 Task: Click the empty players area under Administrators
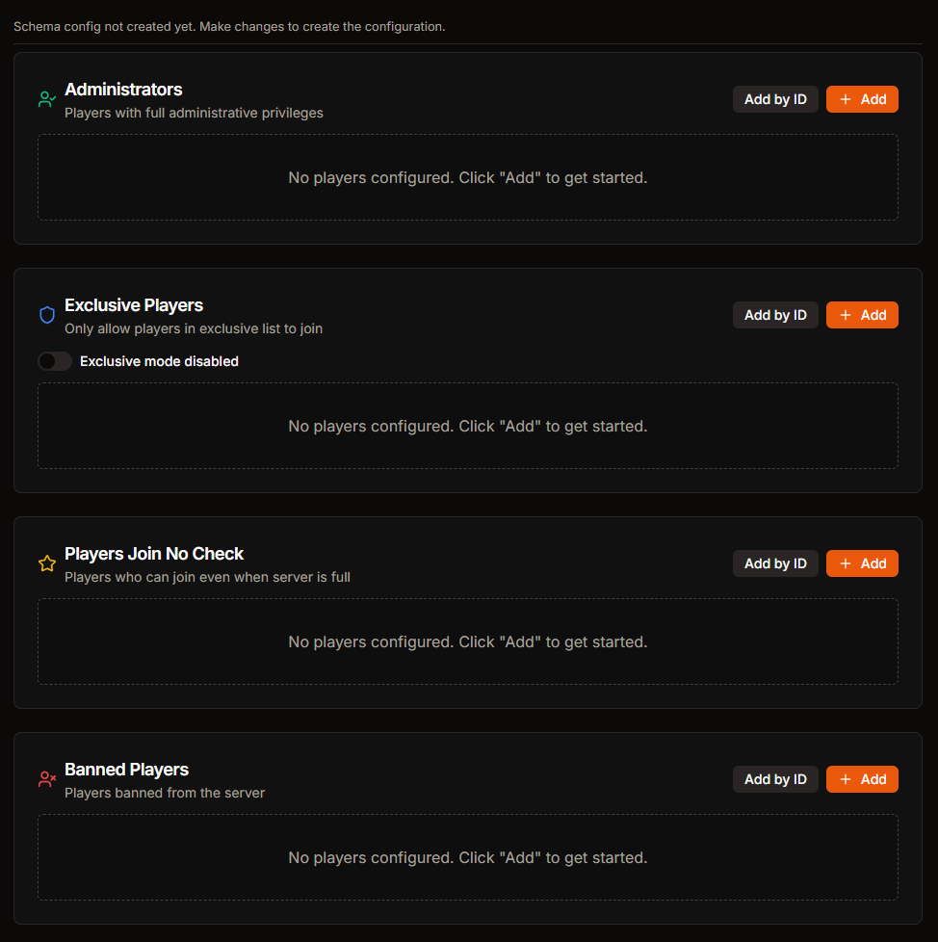pos(468,177)
